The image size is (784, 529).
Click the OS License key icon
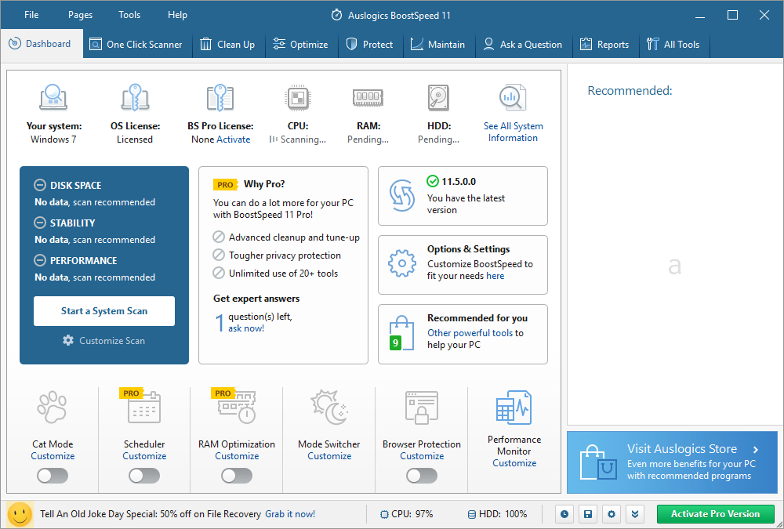point(135,97)
